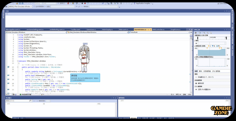The height and width of the screenshot is (121, 236).
Task: Collapse the CPU graph section
Action: pos(195,57)
